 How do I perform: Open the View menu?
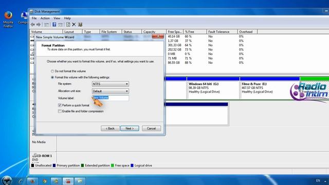point(57,18)
